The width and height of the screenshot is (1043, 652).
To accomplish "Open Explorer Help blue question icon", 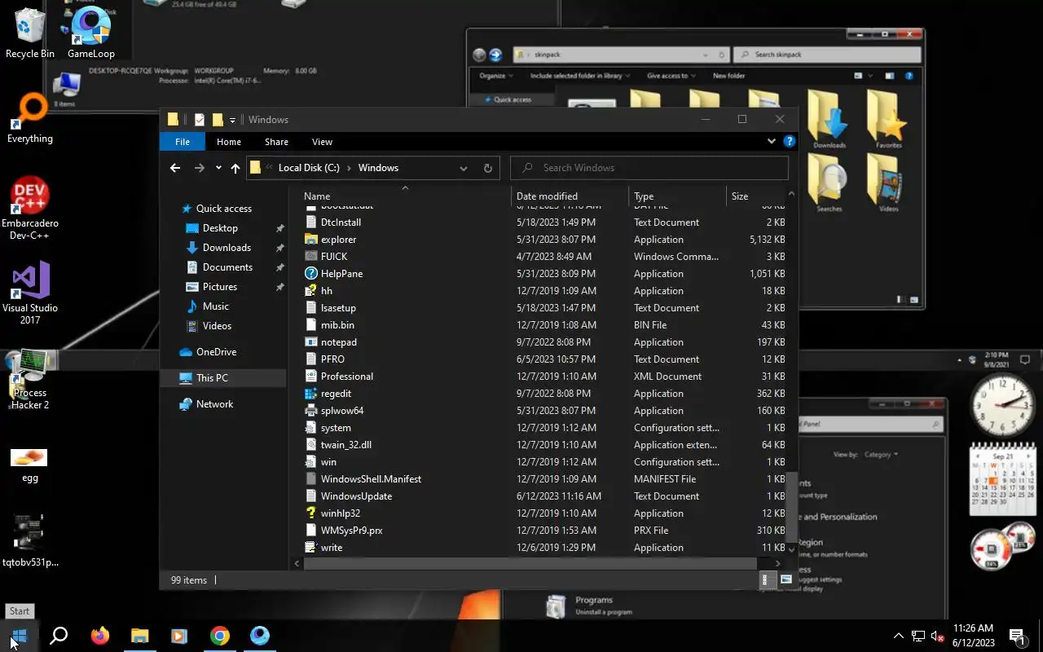I will point(789,141).
